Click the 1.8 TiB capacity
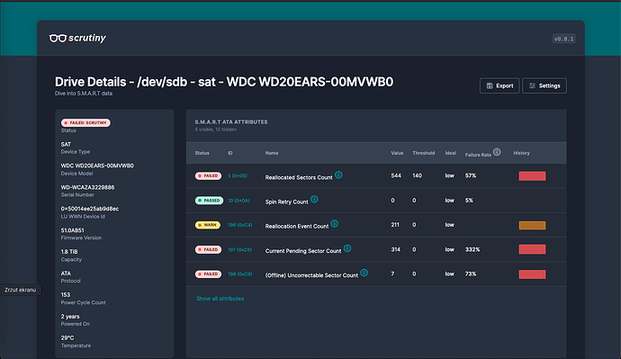 [x=69, y=252]
